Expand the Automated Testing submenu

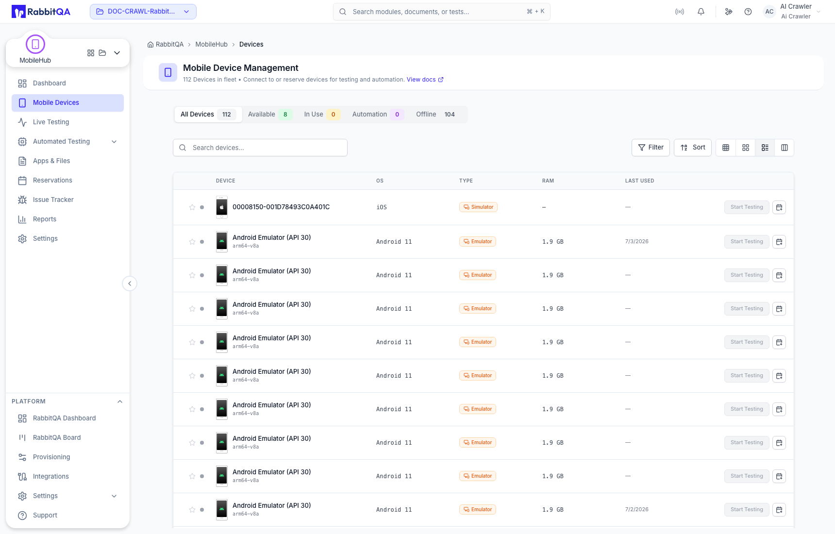67,141
